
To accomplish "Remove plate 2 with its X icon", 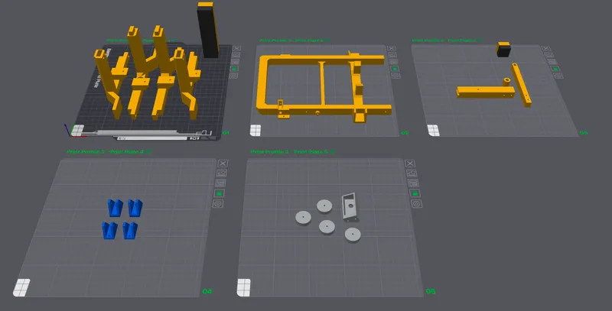I will tap(392, 48).
